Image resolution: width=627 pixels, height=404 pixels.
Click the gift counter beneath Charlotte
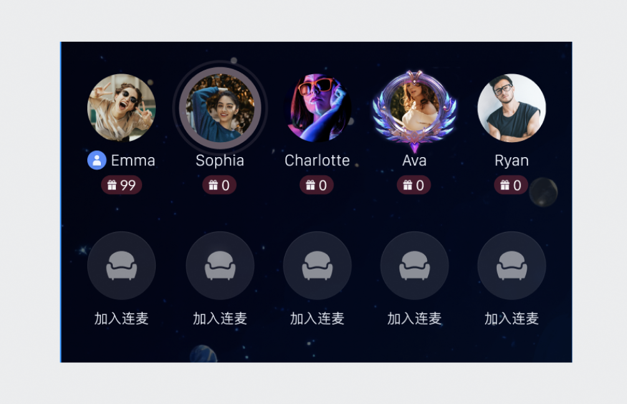(317, 185)
